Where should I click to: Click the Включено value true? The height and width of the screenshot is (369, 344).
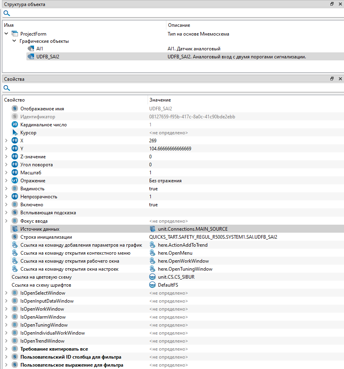pyautogui.click(x=154, y=205)
